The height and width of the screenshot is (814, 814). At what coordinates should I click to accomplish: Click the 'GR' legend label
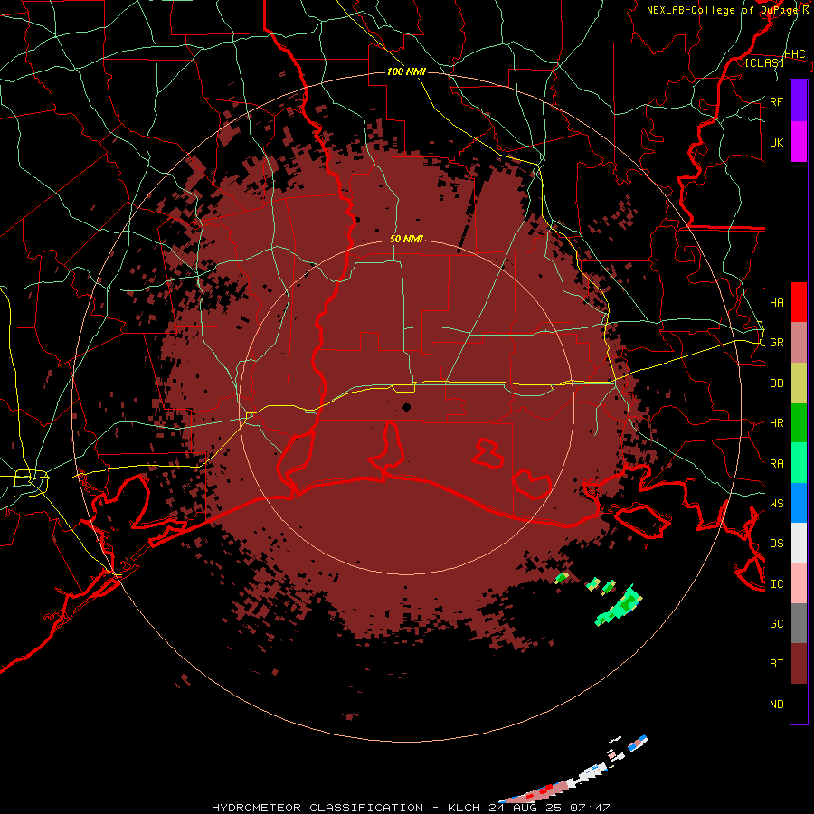point(776,343)
